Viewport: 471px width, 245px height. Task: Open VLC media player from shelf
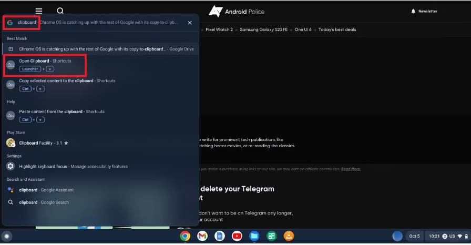point(289,236)
